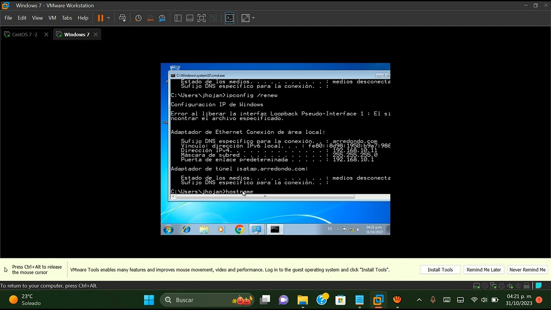
Task: Open the guest Windows 7 Start orb
Action: [x=168, y=229]
